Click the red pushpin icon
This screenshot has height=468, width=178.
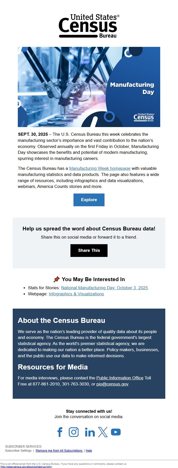(x=56, y=279)
